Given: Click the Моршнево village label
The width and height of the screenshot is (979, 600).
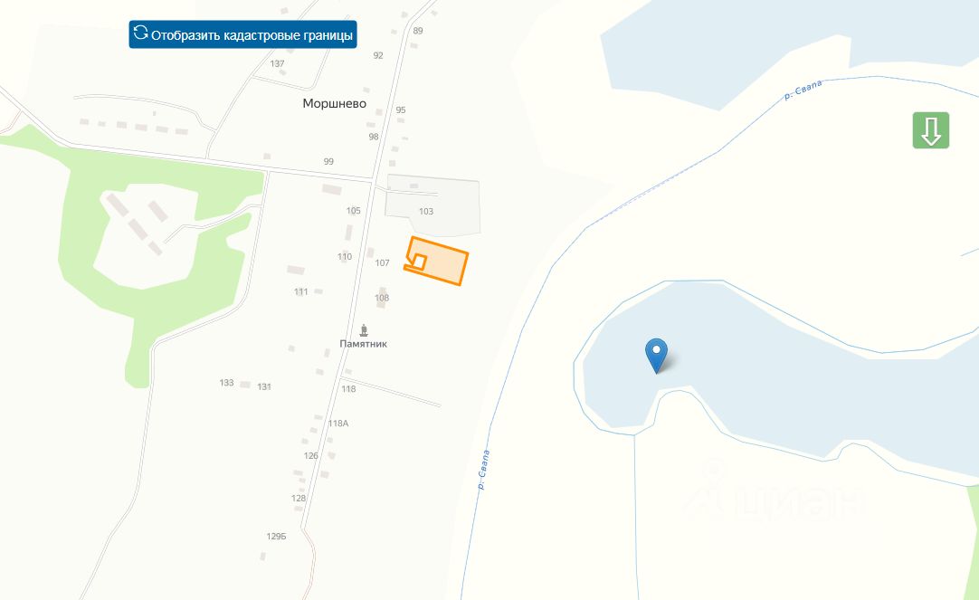Looking at the screenshot, I should pyautogui.click(x=335, y=104).
